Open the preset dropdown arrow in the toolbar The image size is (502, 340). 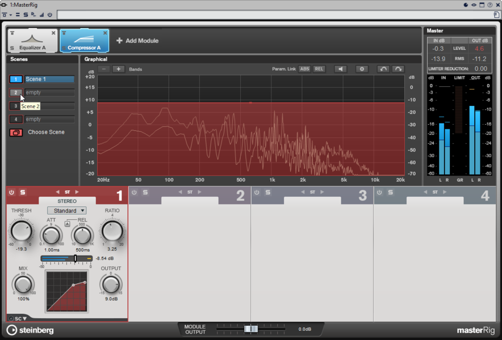(11, 15)
